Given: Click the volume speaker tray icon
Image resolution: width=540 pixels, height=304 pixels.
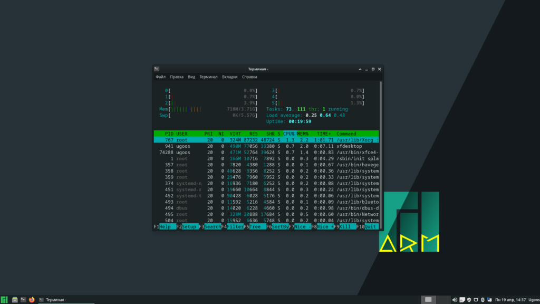Looking at the screenshot, I should pyautogui.click(x=455, y=300).
